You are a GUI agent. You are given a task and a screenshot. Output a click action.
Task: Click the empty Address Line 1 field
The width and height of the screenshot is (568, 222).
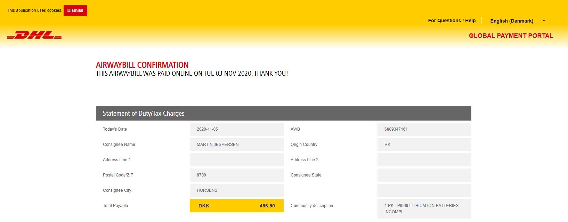(x=237, y=160)
